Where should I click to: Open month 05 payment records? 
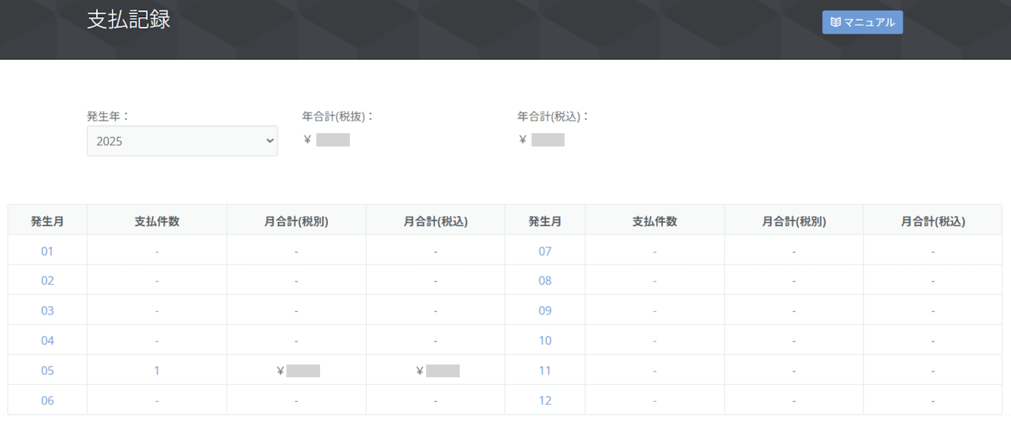pyautogui.click(x=47, y=370)
